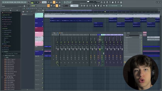Click the download content library icon

[121, 2]
